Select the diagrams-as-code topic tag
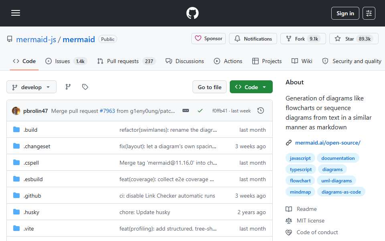Screen dimensions: 385x241 coord(341,192)
